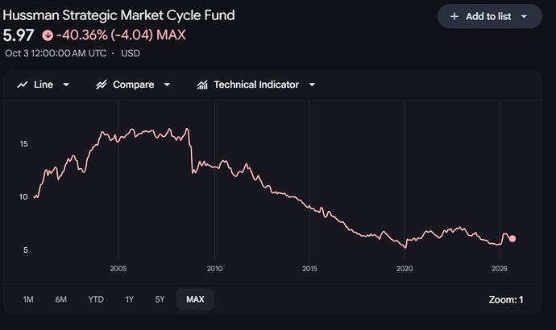Viewport: 556px width, 330px height.
Task: Click the red down-arrow change indicator icon
Action: click(x=47, y=35)
